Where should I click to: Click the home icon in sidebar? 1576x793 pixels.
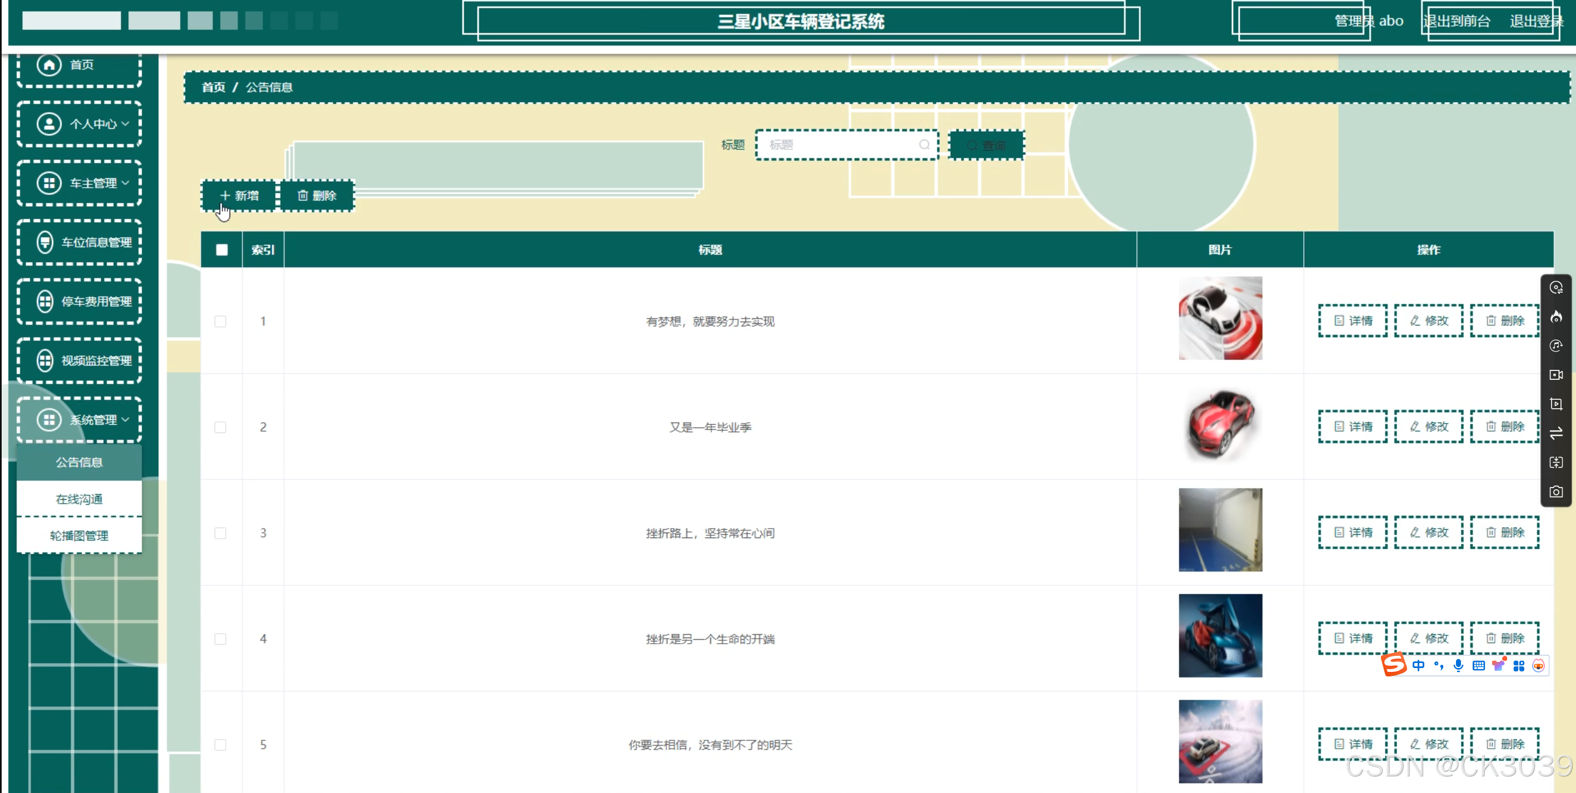[x=49, y=64]
